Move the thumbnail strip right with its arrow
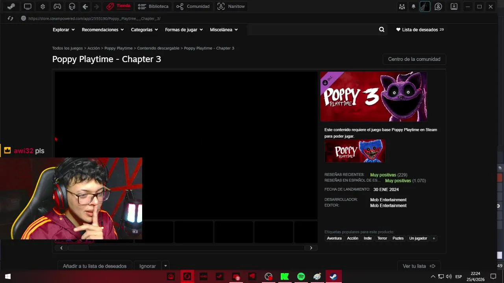Screen dimensions: 504x283 [311, 248]
